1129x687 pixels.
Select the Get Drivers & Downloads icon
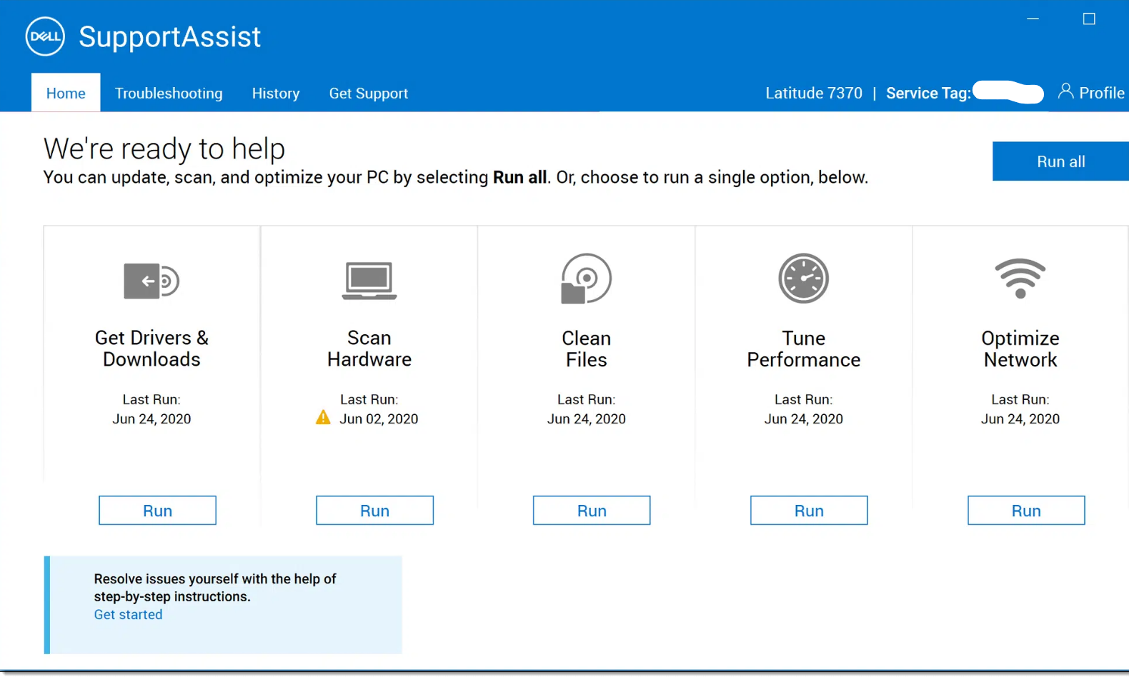coord(151,281)
